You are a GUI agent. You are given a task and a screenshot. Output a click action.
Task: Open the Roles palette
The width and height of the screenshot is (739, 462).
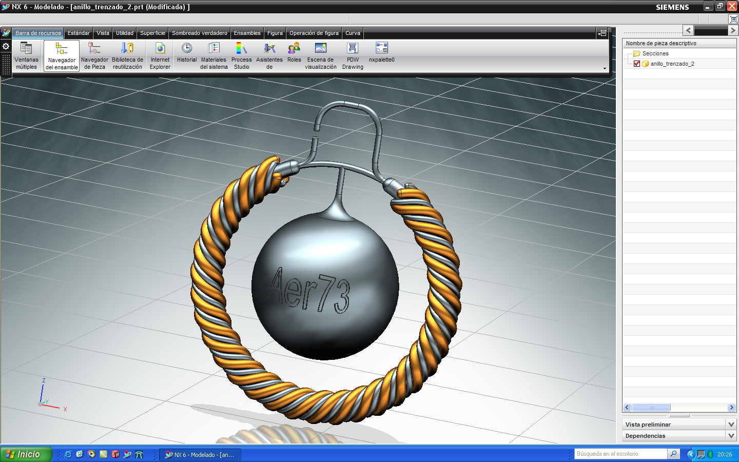(x=294, y=53)
